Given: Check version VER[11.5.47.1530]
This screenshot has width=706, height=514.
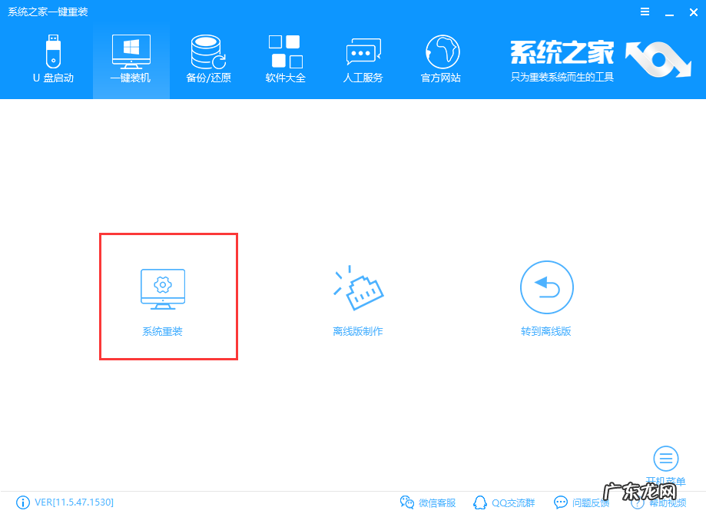Looking at the screenshot, I should tap(73, 502).
